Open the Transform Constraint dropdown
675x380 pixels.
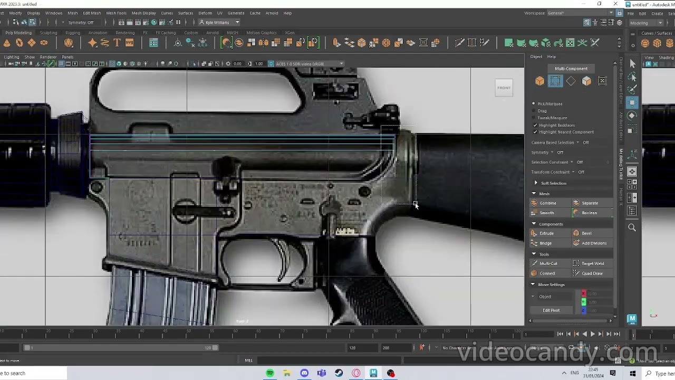pyautogui.click(x=573, y=172)
